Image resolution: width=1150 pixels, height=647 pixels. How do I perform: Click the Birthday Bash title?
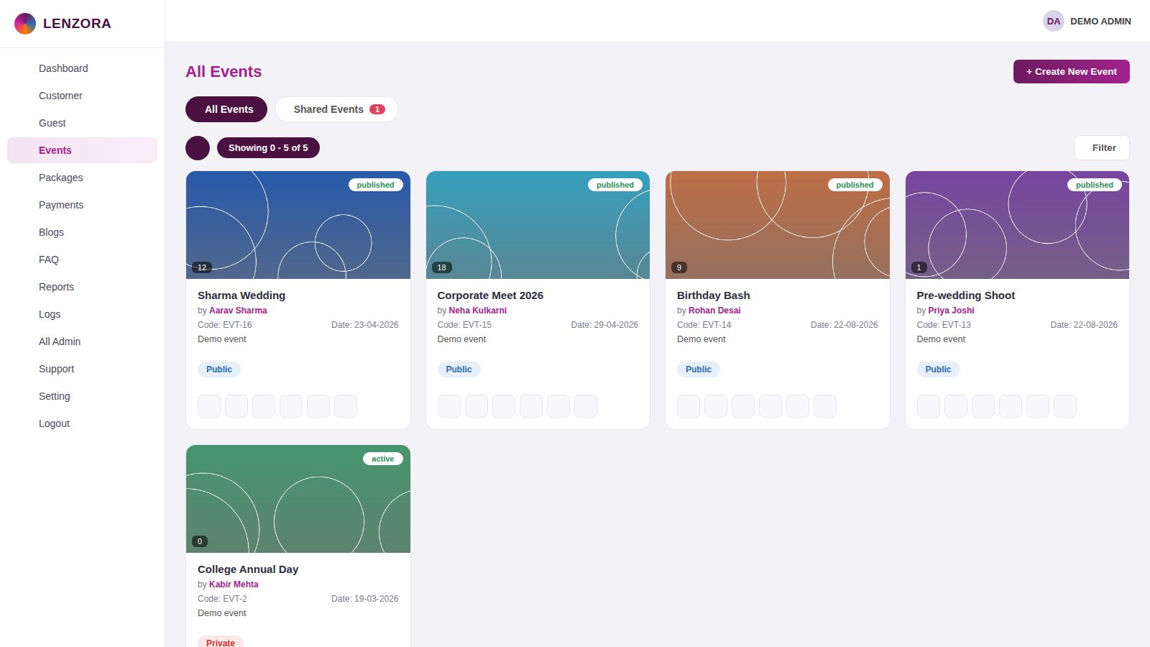tap(713, 295)
